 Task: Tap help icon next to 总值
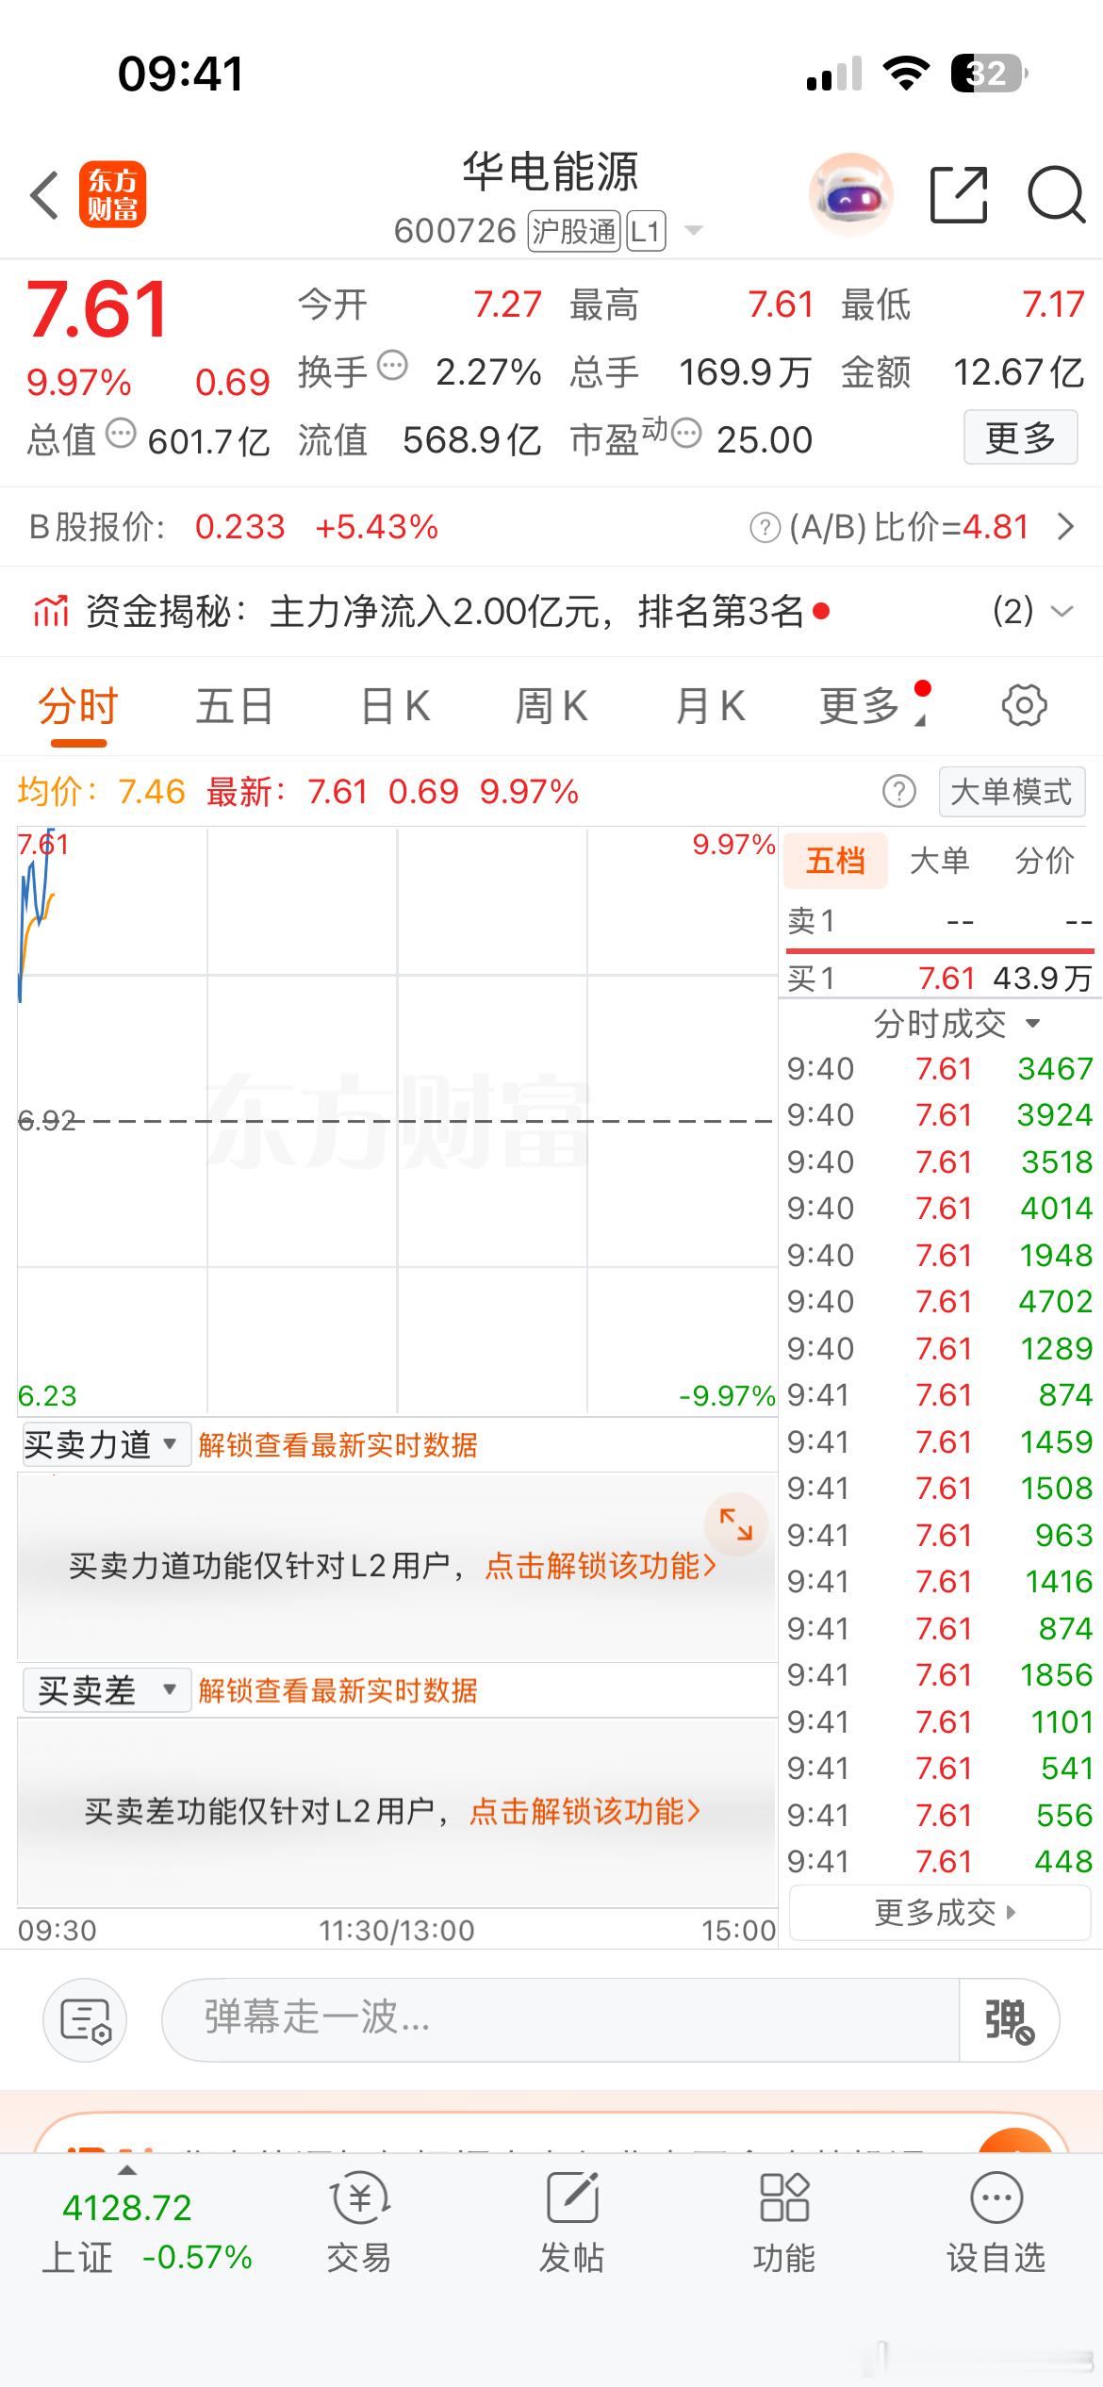pos(121,434)
